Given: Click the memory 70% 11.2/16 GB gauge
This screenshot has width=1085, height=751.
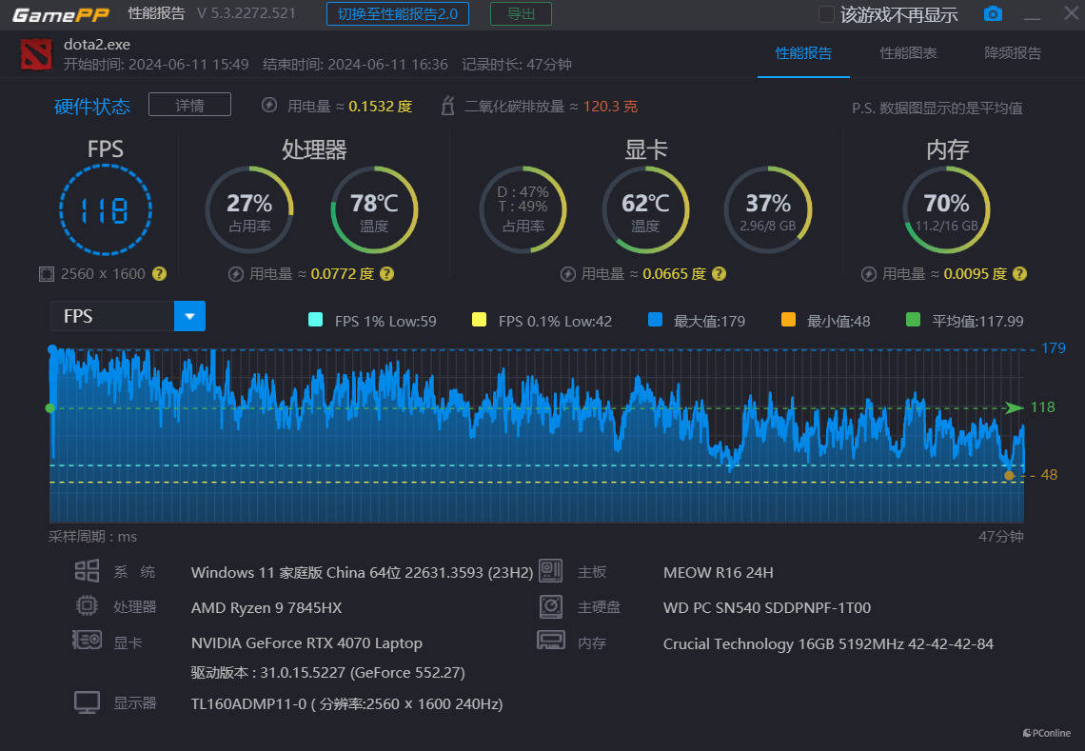Looking at the screenshot, I should click(947, 209).
